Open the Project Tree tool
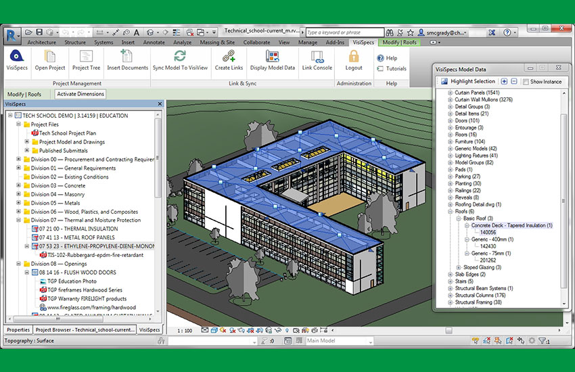 tap(86, 57)
